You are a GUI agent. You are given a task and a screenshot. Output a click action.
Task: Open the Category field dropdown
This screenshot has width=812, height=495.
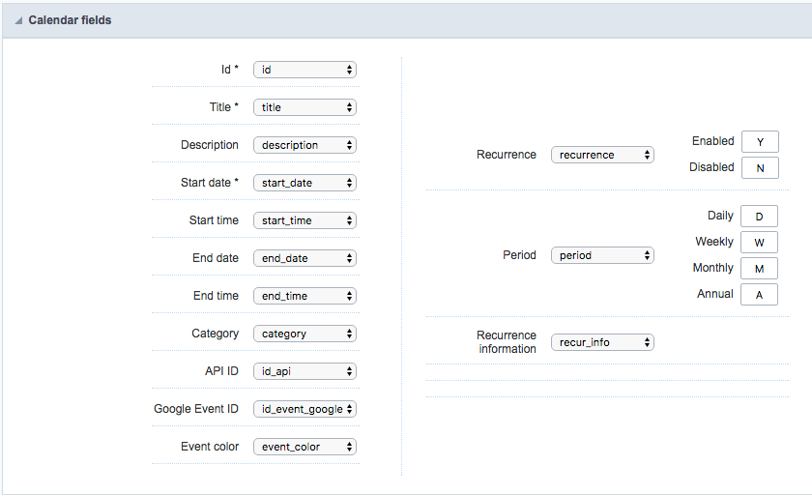point(304,334)
